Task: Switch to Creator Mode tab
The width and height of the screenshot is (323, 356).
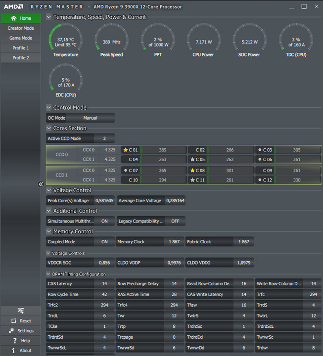Action: pyautogui.click(x=21, y=28)
